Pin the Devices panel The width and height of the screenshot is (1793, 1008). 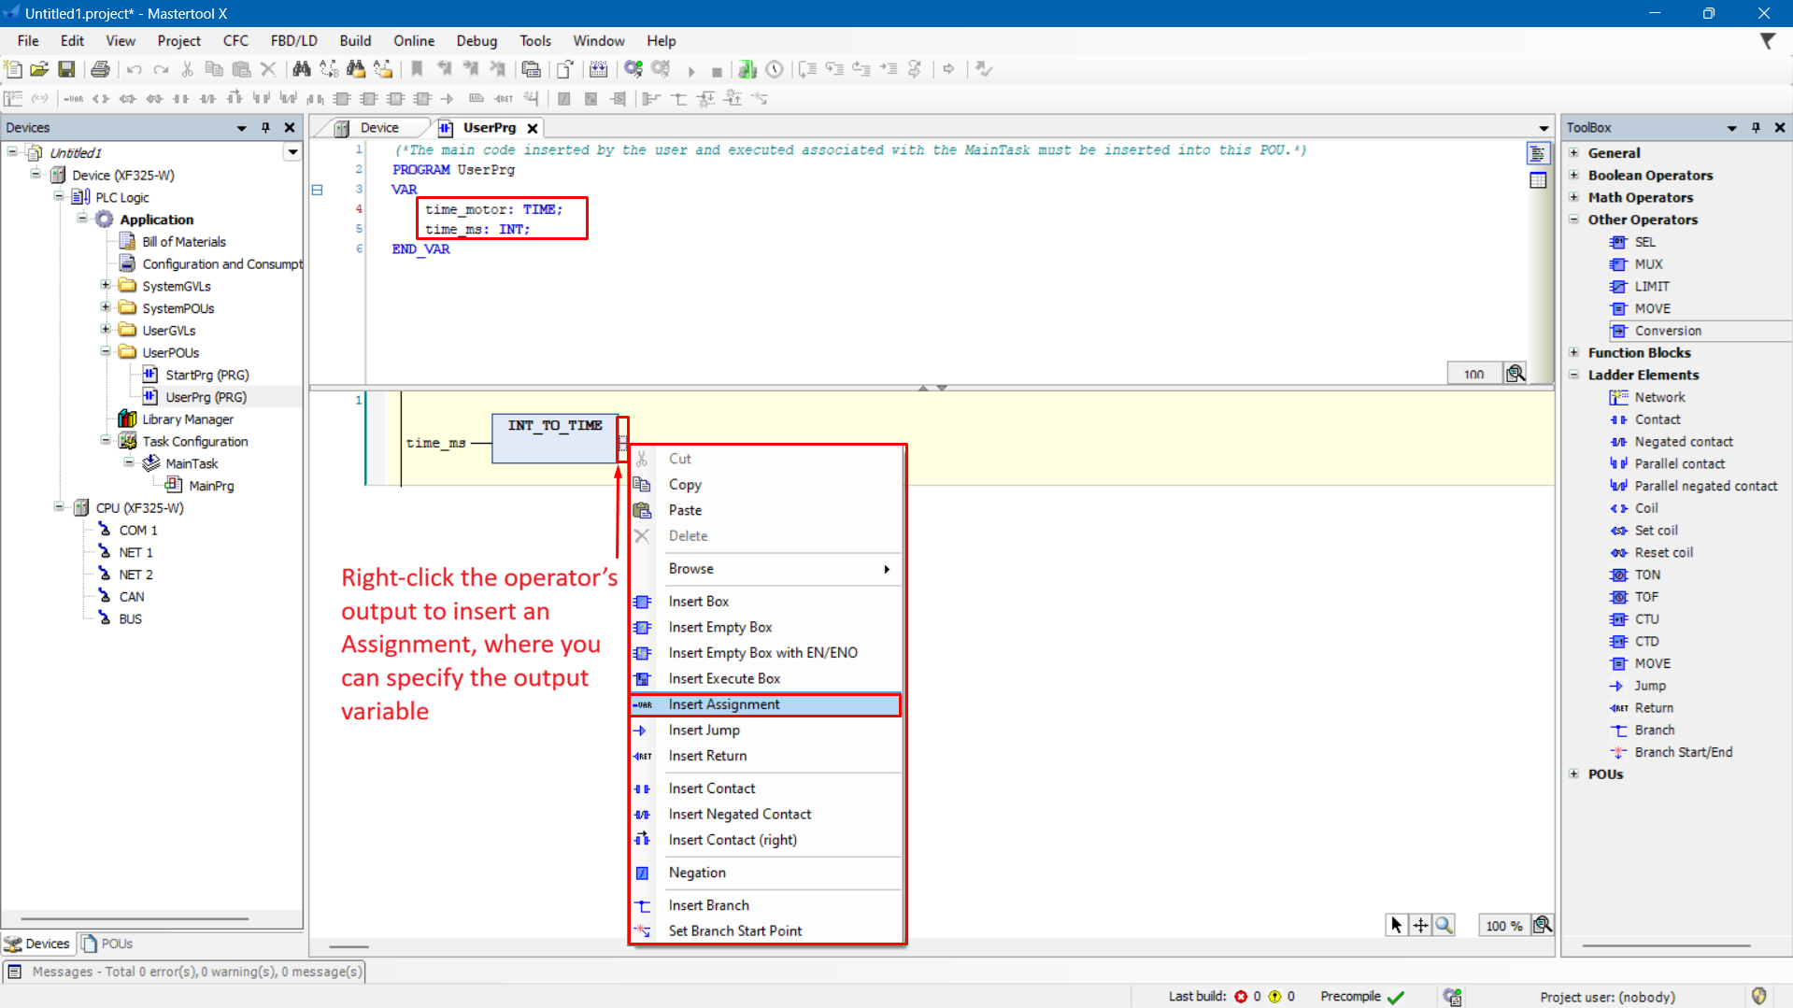pos(265,128)
